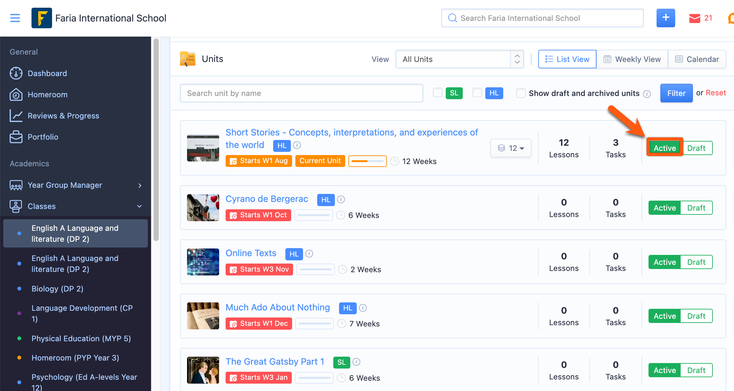Screen dimensions: 734x391
Task: Tick the HL level checkbox
Action: point(477,93)
